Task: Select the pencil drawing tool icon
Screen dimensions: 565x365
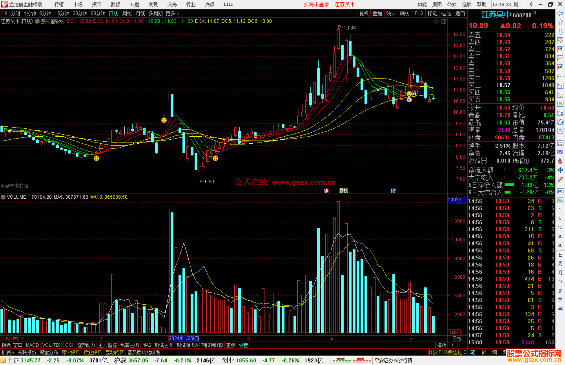Action: pyautogui.click(x=560, y=179)
